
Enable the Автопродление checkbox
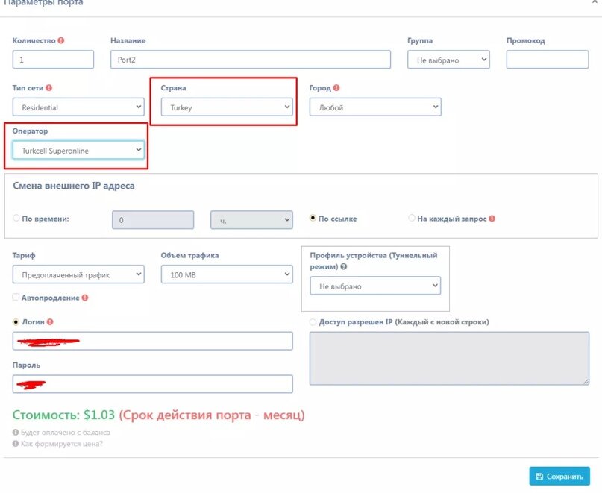coord(16,297)
